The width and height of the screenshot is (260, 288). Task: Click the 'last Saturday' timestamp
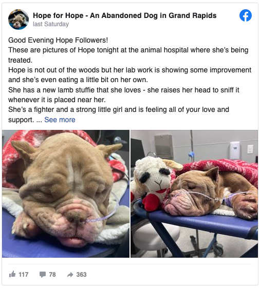point(51,24)
